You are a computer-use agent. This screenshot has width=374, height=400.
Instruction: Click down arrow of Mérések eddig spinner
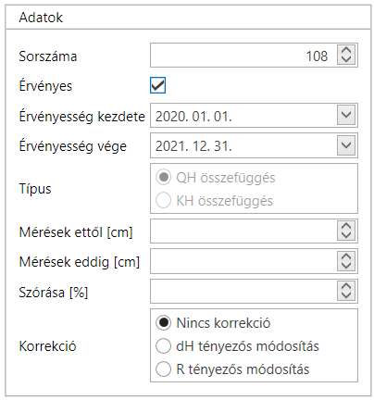[x=346, y=265]
